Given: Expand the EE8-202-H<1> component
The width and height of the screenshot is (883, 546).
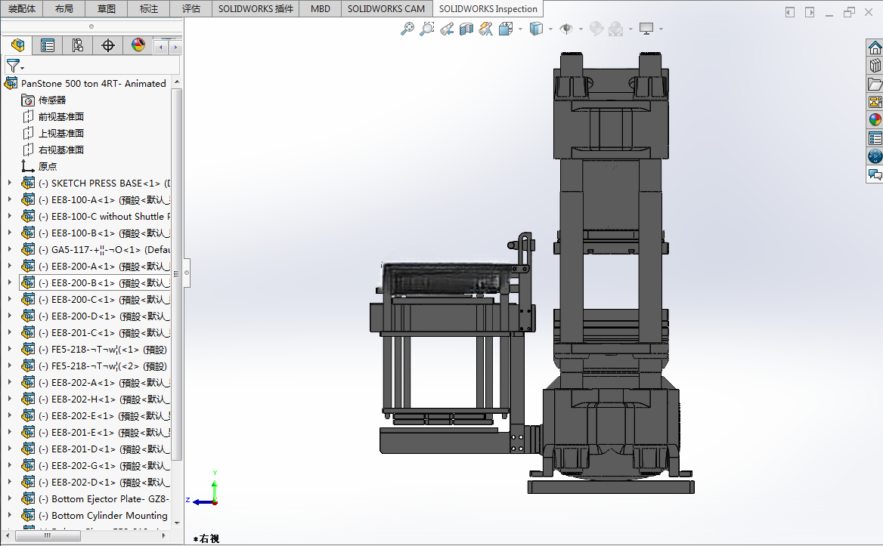Looking at the screenshot, I should pyautogui.click(x=9, y=399).
